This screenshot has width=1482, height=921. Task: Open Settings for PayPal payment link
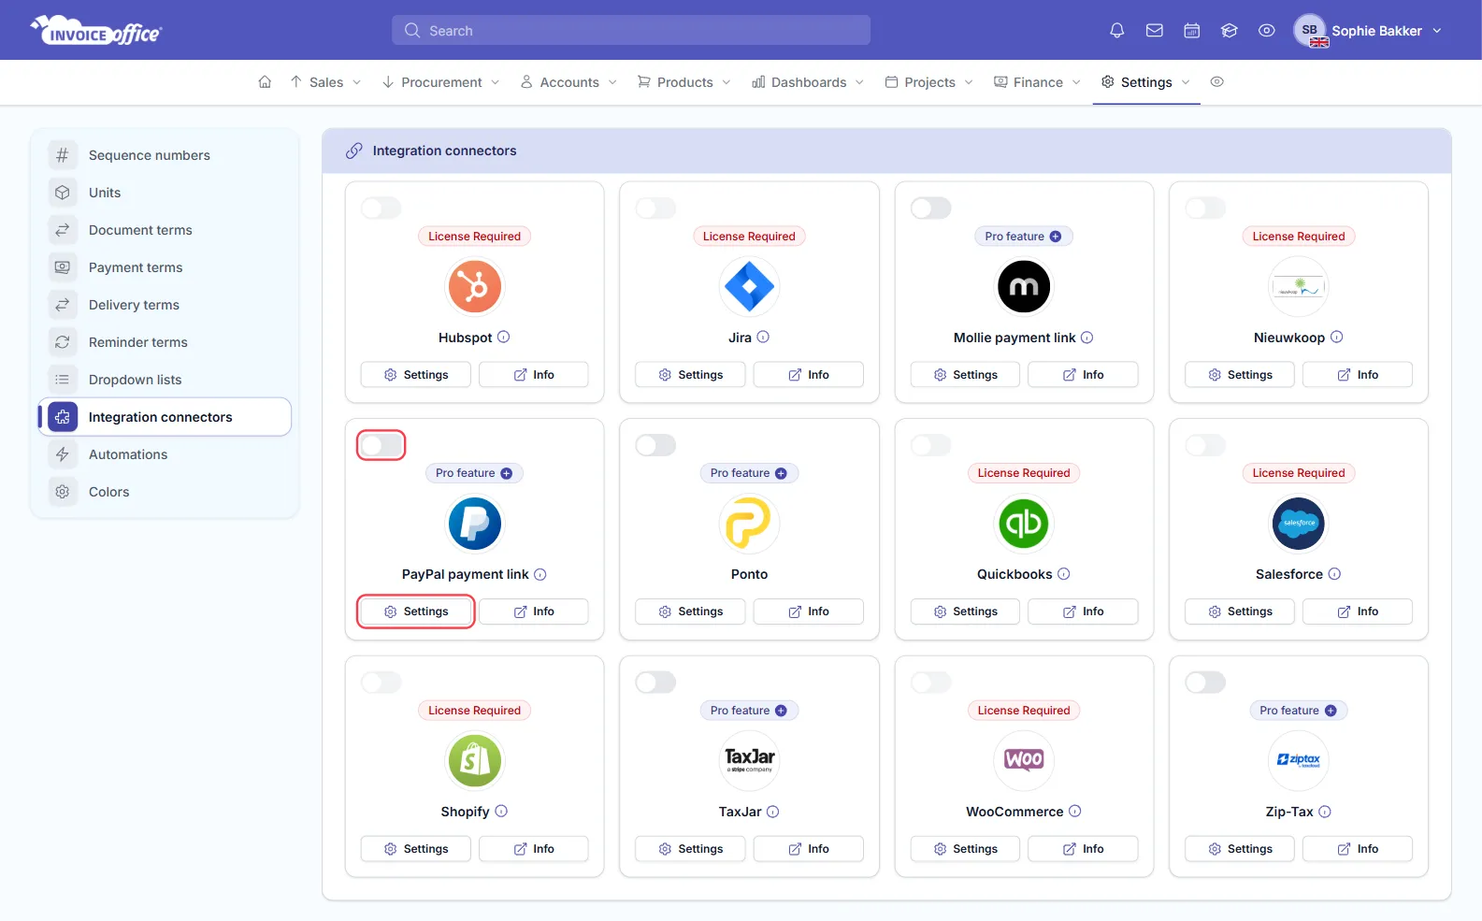pos(416,612)
